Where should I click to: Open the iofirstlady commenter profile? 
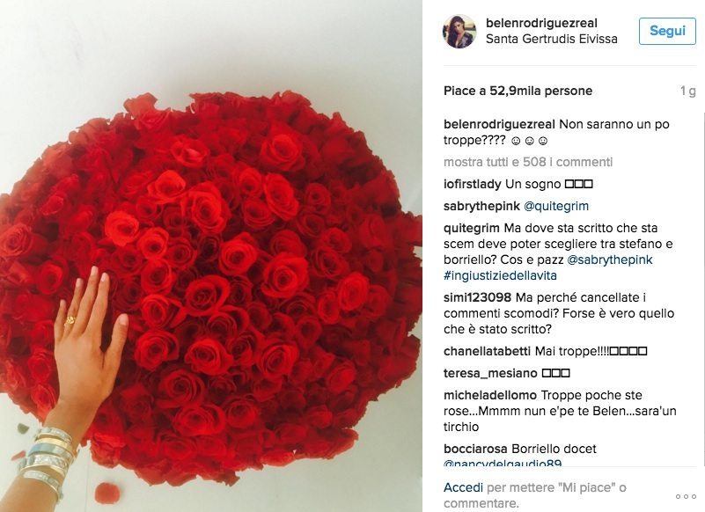coord(472,184)
